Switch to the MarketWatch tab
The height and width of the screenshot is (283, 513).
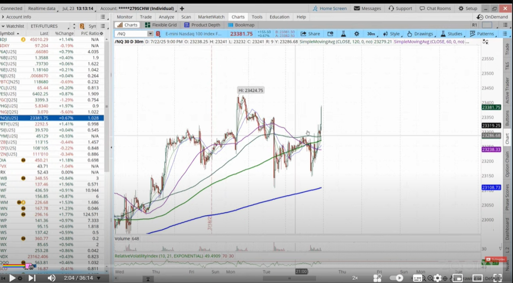tap(211, 17)
